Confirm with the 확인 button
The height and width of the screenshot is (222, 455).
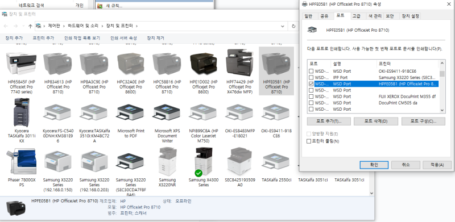(374, 165)
